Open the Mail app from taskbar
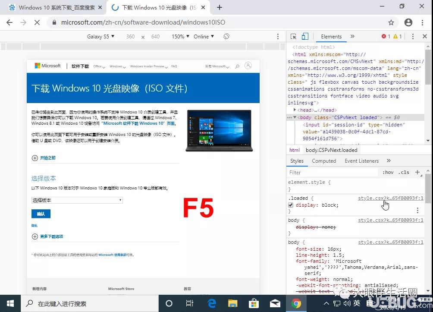The width and height of the screenshot is (433, 312). [275, 303]
